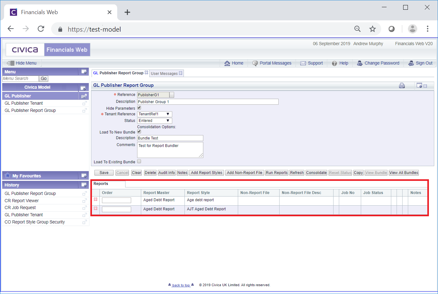Click browser zoom magnifier icon
Image resolution: width=438 pixels, height=294 pixels.
357,29
